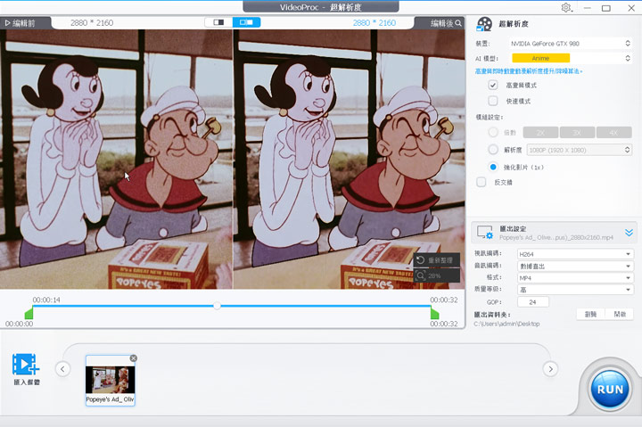
Task: Open the blue link about the anime algorithm
Action: pyautogui.click(x=529, y=71)
